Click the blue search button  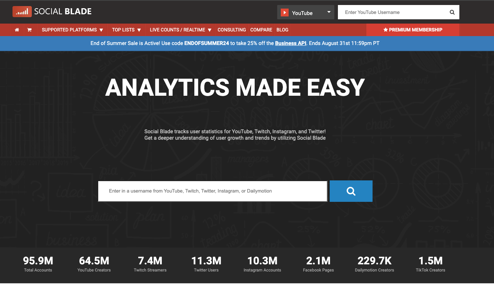point(351,191)
